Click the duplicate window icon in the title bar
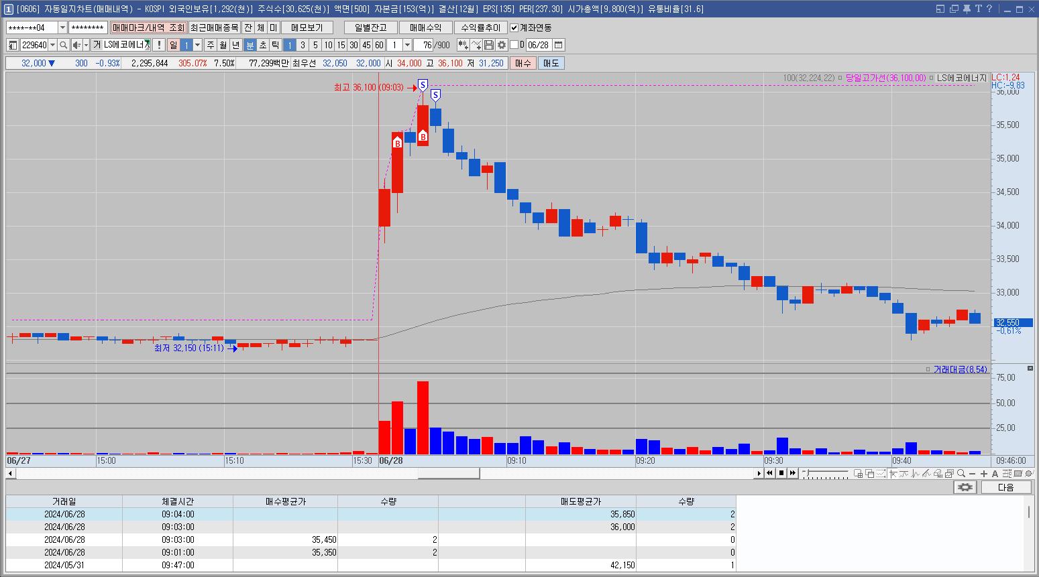This screenshot has width=1039, height=577. (953, 9)
